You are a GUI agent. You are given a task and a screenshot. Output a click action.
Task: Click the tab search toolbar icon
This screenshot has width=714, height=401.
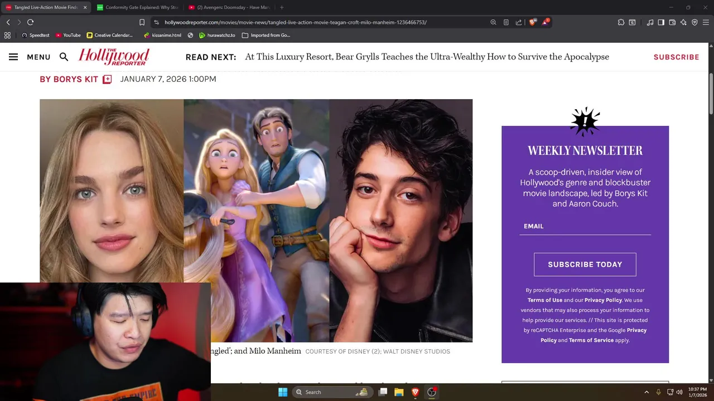[632, 22]
